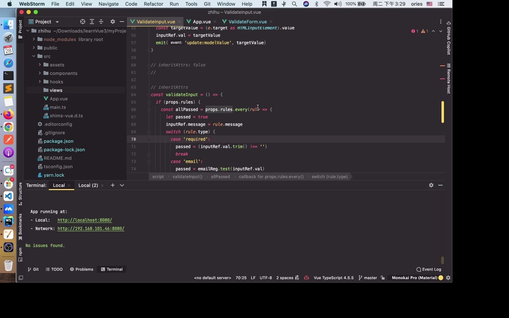509x318 pixels.
Task: Click the LF line separator entry
Action: [x=253, y=278]
